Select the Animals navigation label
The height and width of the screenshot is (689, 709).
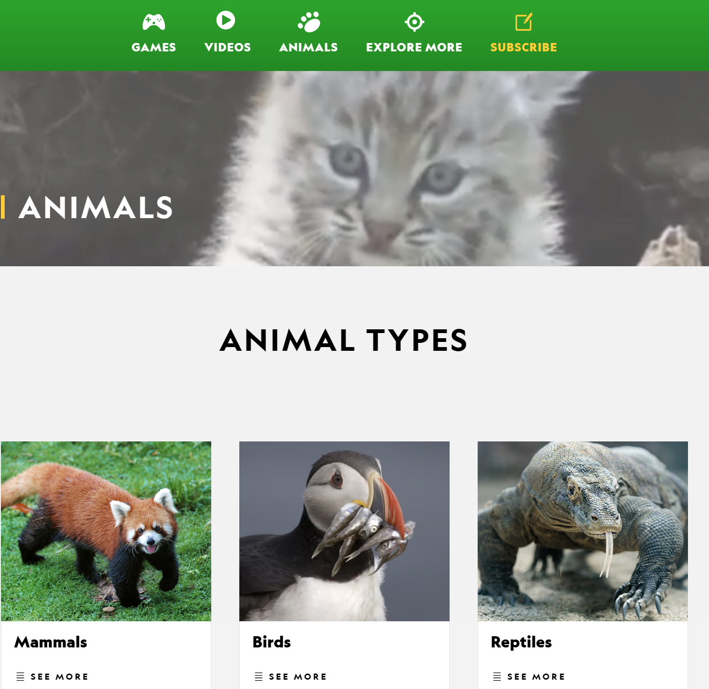[308, 47]
